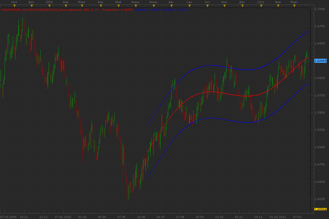Click the 1.5750 price axis label
The image size is (329, 219).
tap(320, 95)
